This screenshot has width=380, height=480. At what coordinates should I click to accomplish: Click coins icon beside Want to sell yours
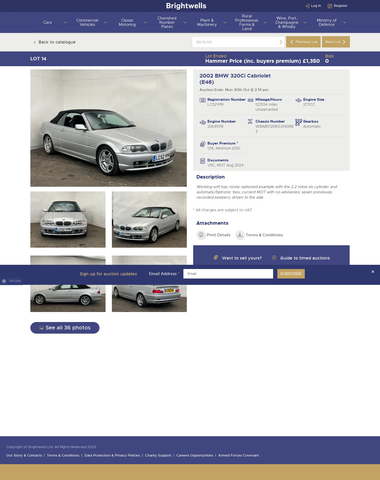click(x=216, y=257)
